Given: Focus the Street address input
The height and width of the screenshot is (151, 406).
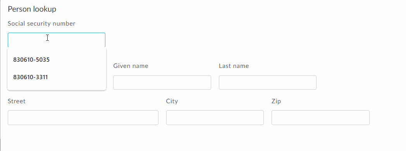Looking at the screenshot, I should click(83, 118).
